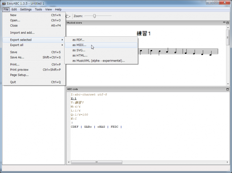The width and height of the screenshot is (232, 173).
Task: Open the Settings menu
Action: pos(26,9)
